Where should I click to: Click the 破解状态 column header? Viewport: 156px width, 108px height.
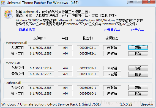pos(112,38)
